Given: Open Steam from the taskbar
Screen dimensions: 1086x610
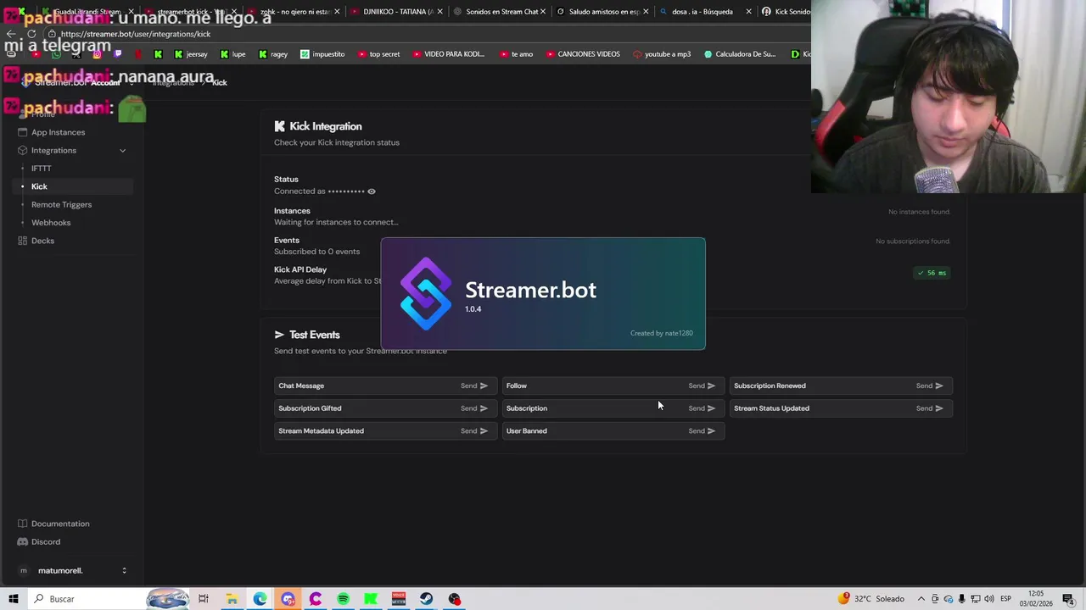Looking at the screenshot, I should click(x=426, y=599).
